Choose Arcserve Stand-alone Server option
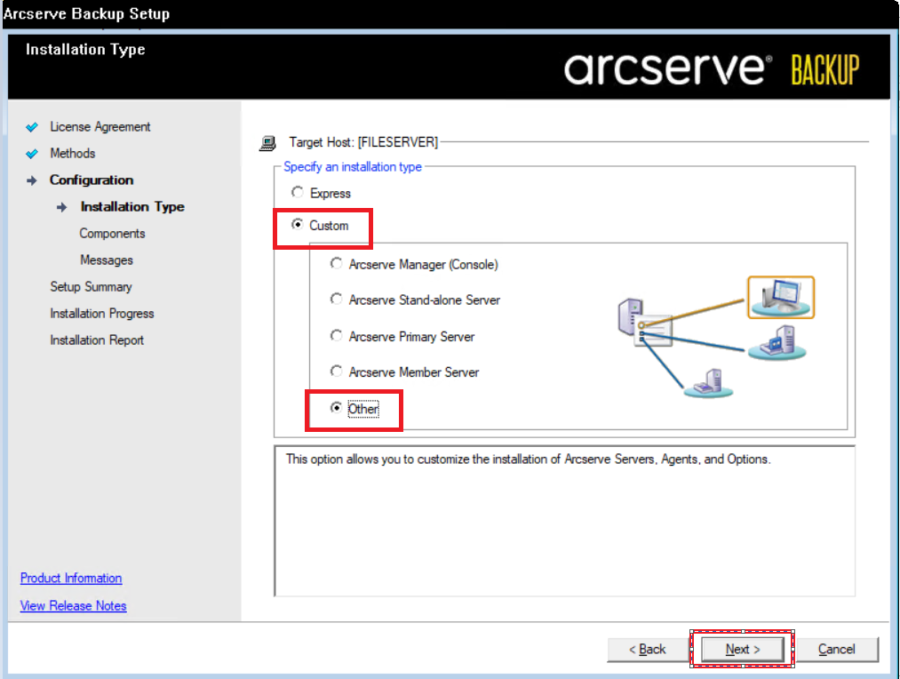Viewport: 900px width, 679px height. pos(337,300)
